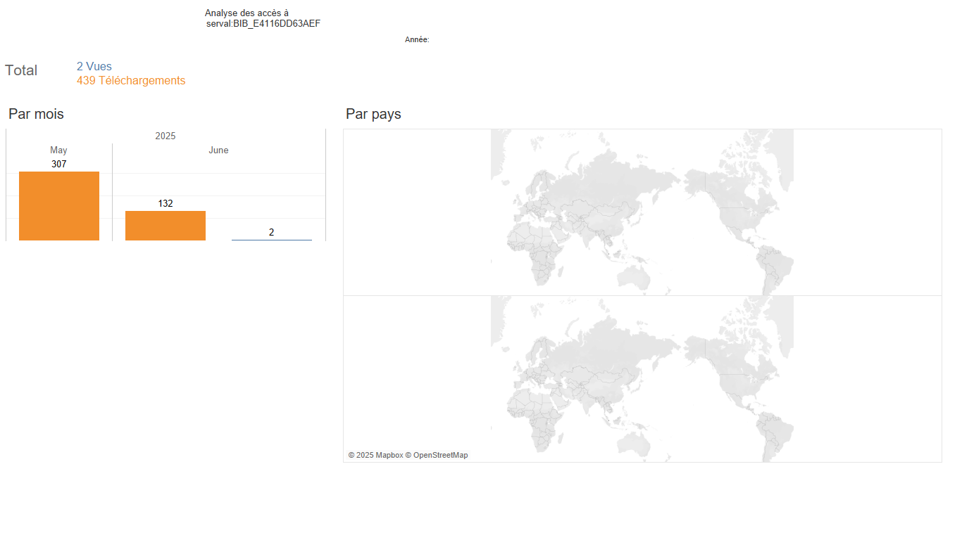
Task: Click the '439 Téléchargements' total text
Action: click(x=131, y=81)
